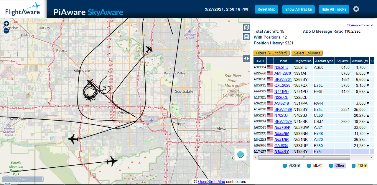This screenshot has width=377, height=185.
Task: Open the N631NK ident link
Action: coord(281,139)
